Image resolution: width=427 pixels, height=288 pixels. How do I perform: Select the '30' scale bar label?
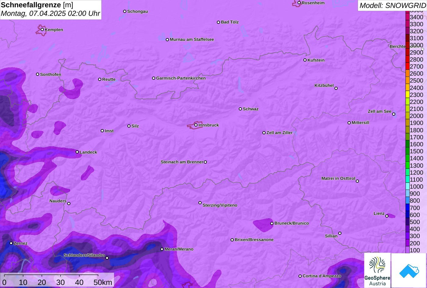pos(60,283)
